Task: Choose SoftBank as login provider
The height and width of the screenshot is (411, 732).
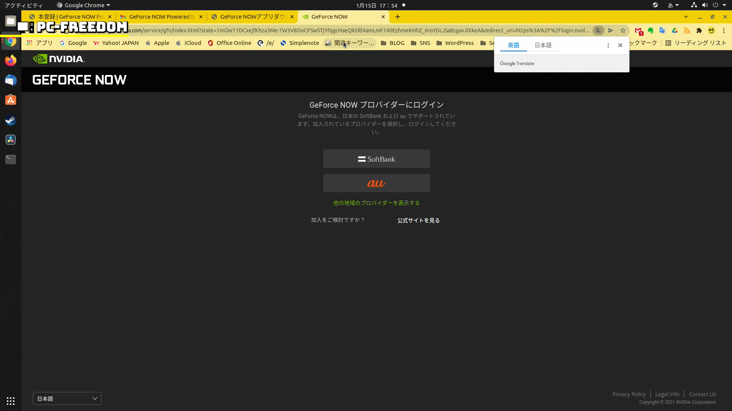Action: pyautogui.click(x=376, y=159)
